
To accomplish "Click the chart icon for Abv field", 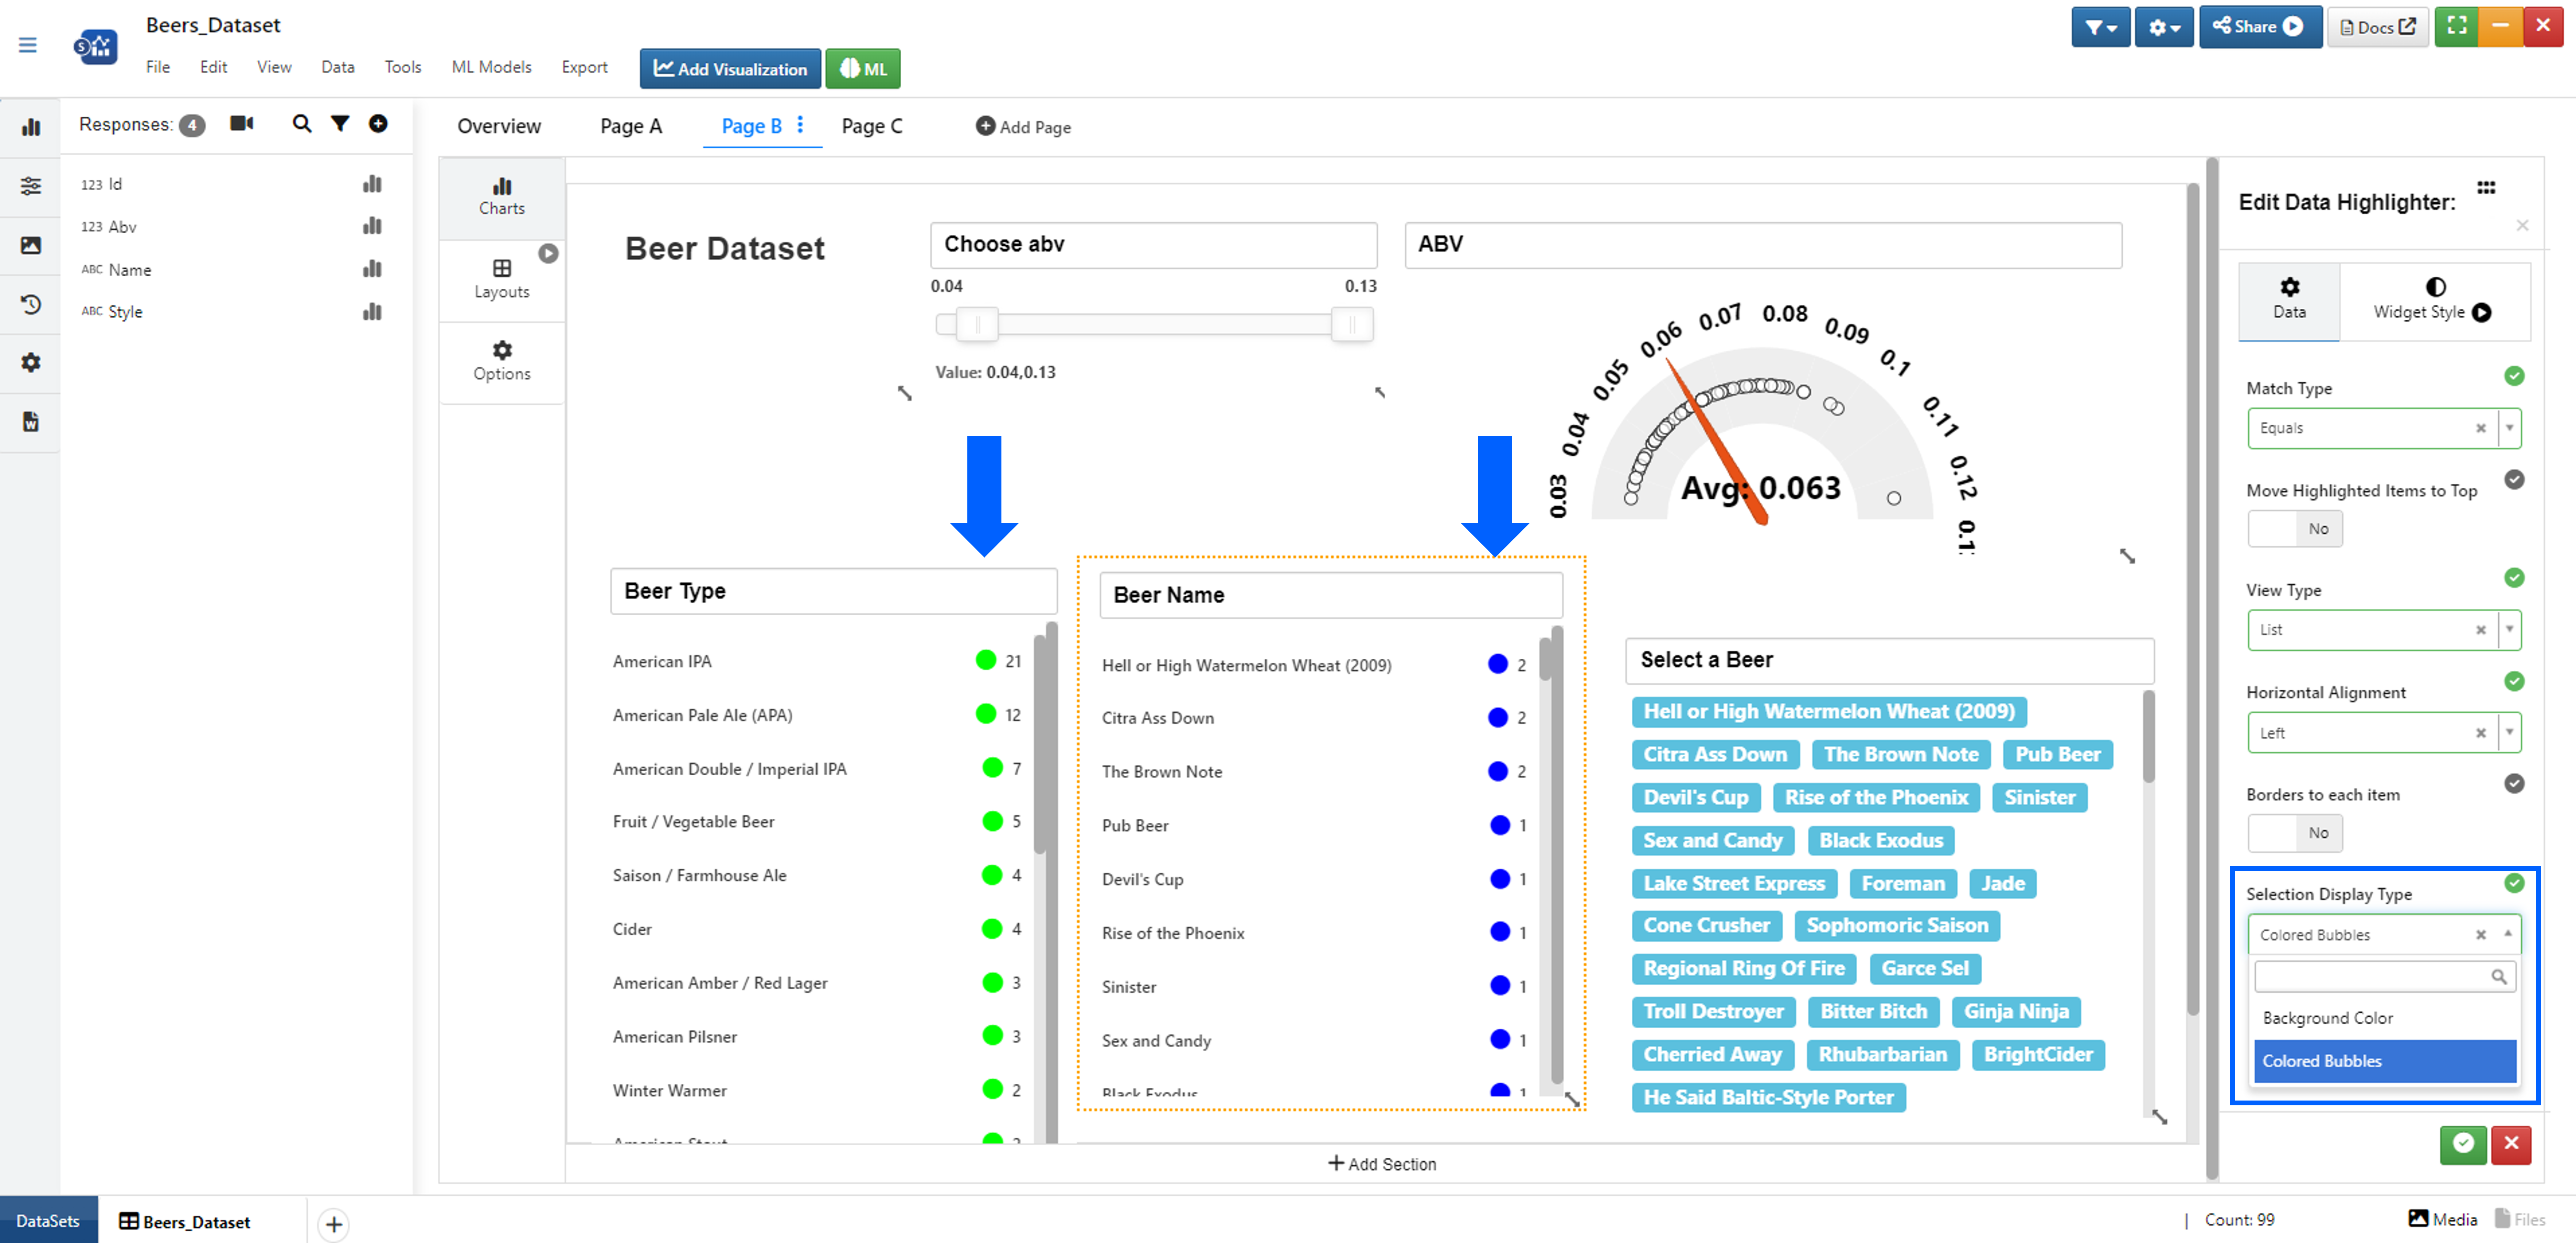I will (372, 226).
